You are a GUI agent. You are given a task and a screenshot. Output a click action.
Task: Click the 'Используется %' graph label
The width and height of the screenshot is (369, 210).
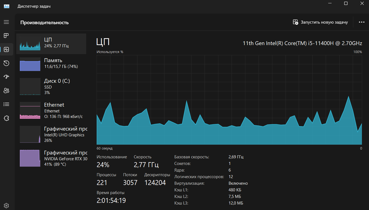(x=110, y=52)
